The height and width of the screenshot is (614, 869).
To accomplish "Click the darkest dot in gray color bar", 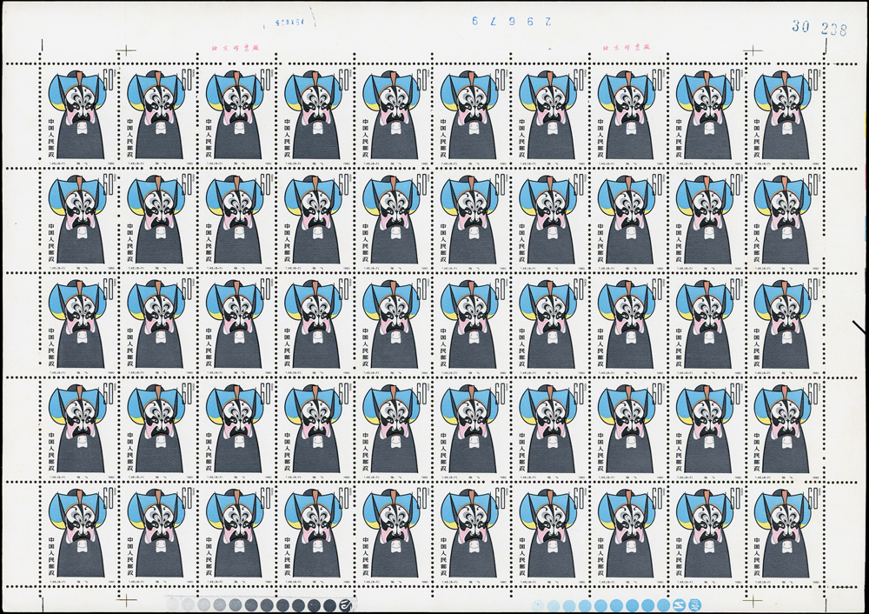I will click(329, 605).
